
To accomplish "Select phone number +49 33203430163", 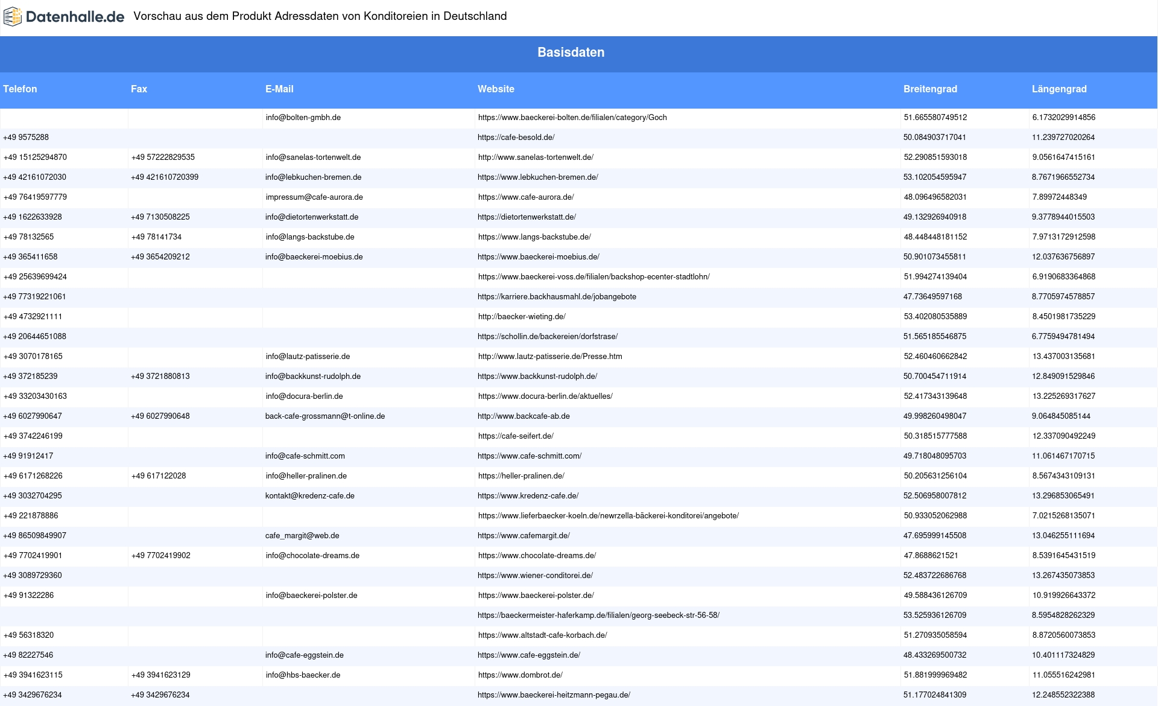I will pos(35,396).
